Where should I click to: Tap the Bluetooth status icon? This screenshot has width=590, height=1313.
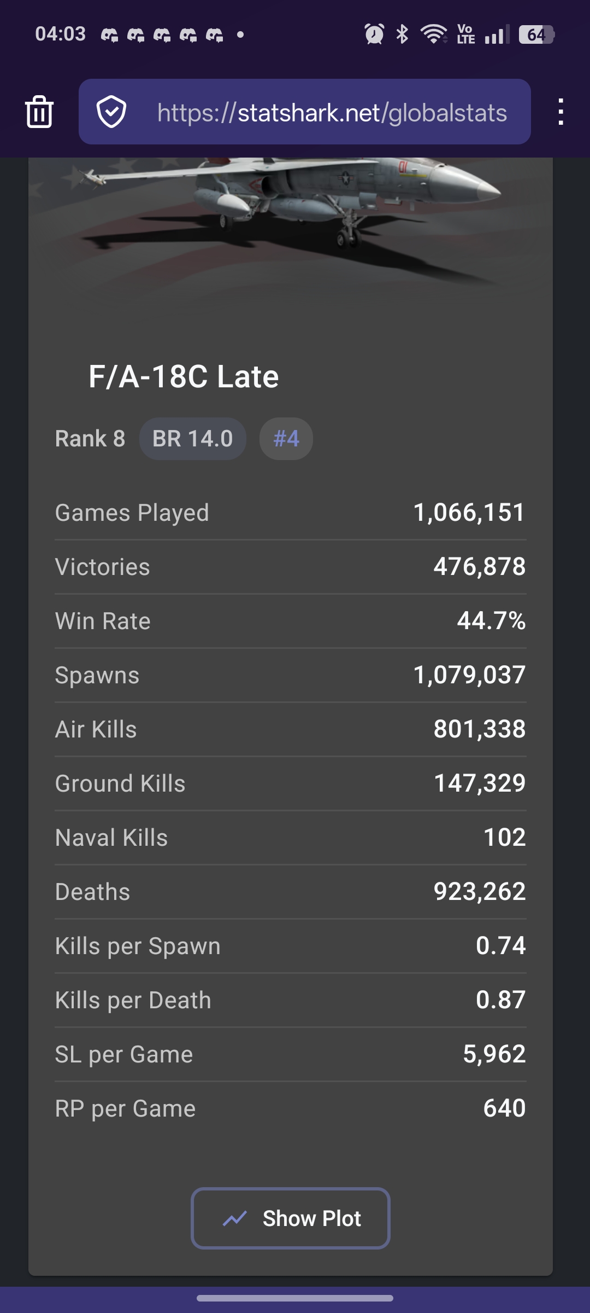click(x=403, y=34)
